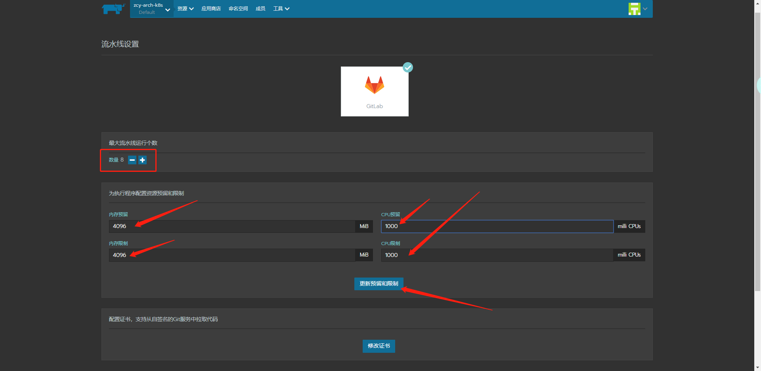This screenshot has width=761, height=371.
Task: Click the 配置证书 section description text
Action: pos(163,319)
